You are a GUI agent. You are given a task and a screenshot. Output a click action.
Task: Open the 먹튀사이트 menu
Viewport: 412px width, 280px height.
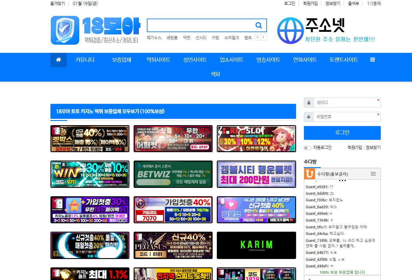tap(158, 60)
